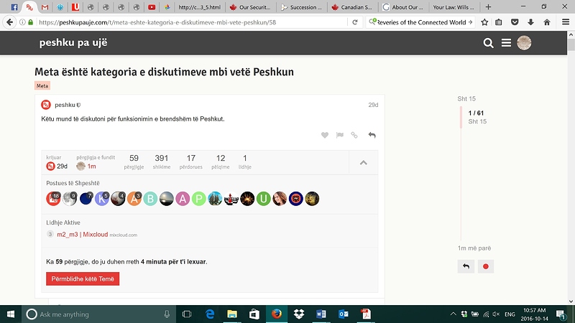
Task: Click the Meta category tag
Action: [42, 85]
